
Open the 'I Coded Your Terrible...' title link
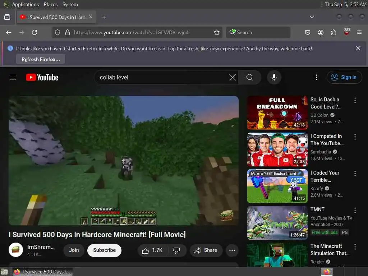coord(325,176)
